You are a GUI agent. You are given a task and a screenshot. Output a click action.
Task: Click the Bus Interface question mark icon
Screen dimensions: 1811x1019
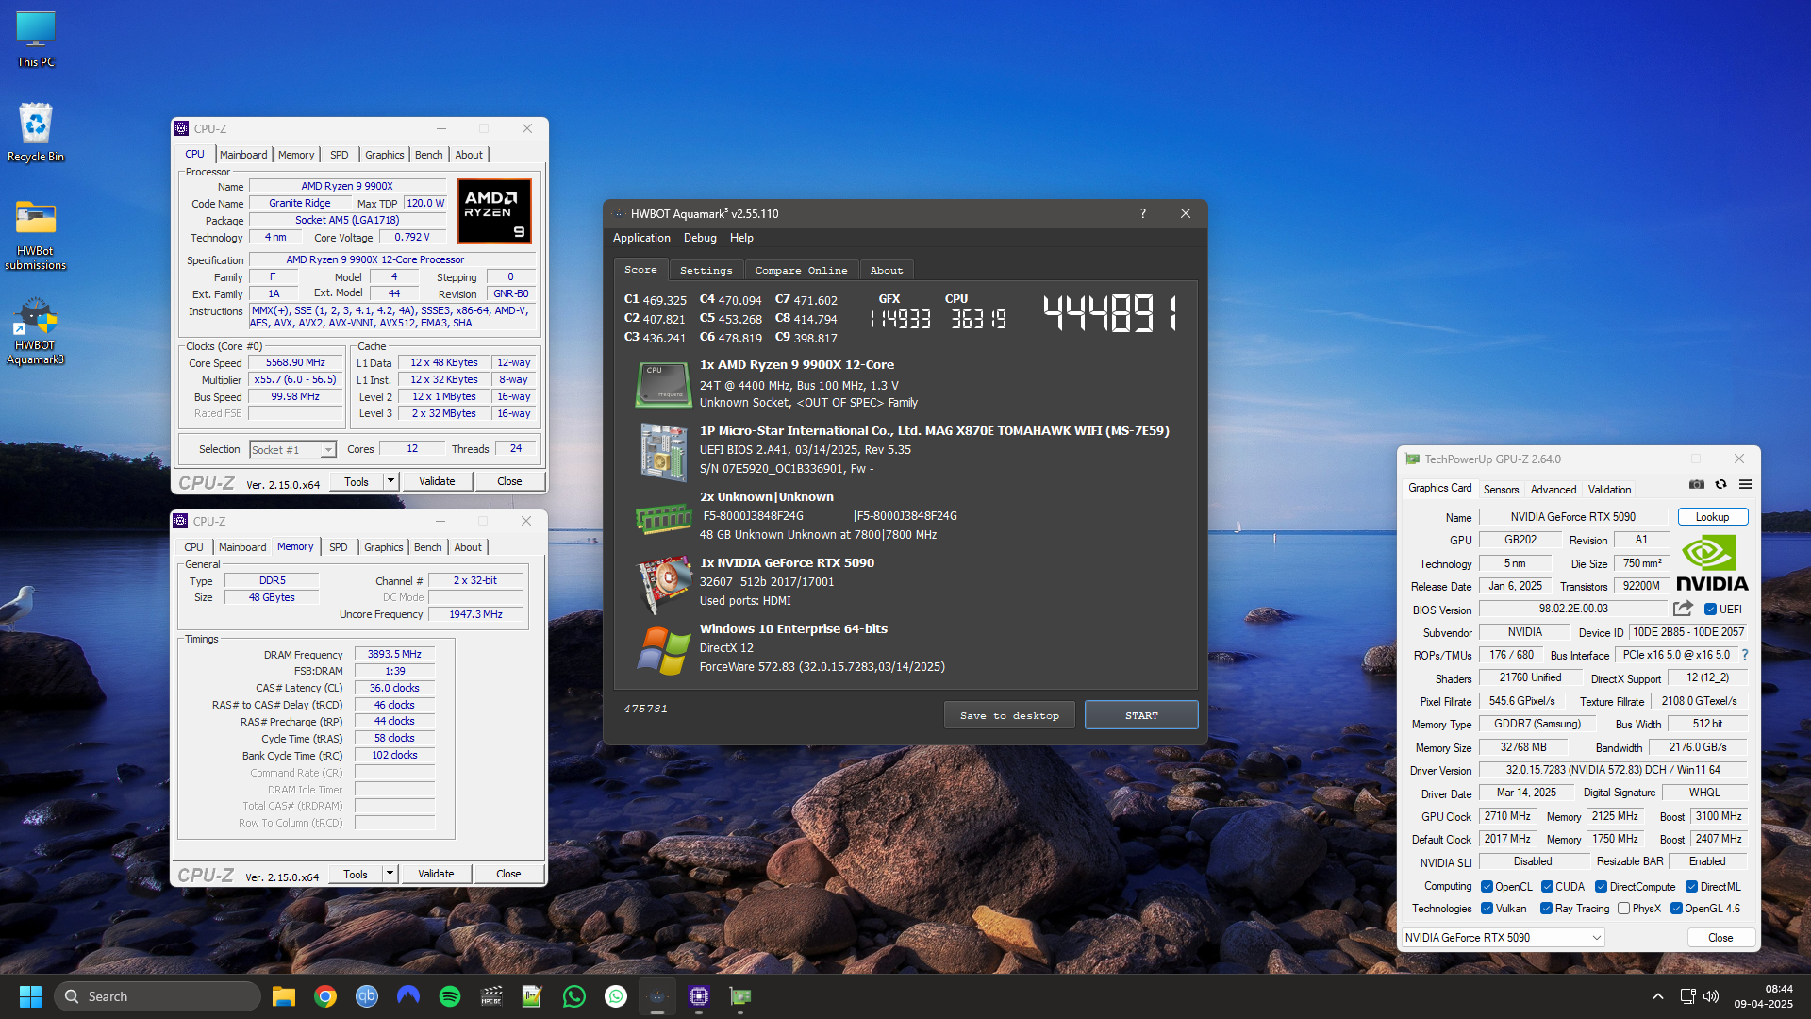click(1745, 655)
